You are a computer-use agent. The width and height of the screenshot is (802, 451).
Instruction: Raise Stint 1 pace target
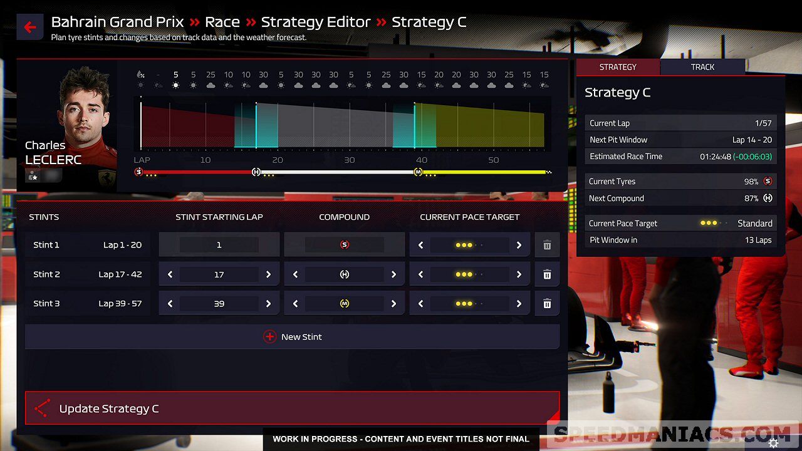point(519,245)
